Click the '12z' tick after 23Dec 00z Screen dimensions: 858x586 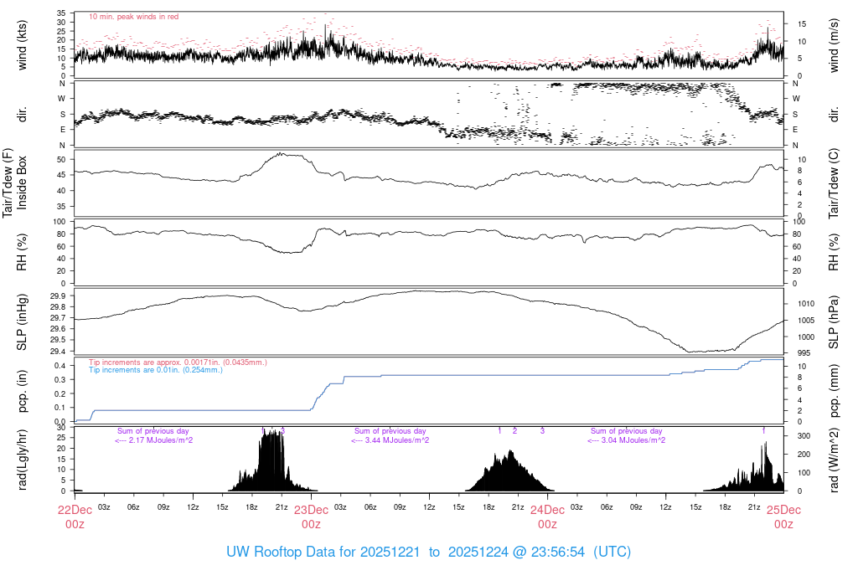coord(430,507)
